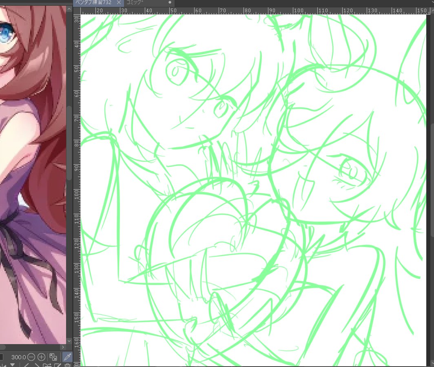Viewport: 434px width, 367px height.
Task: Zoom in the Sub View image
Action: click(41, 357)
